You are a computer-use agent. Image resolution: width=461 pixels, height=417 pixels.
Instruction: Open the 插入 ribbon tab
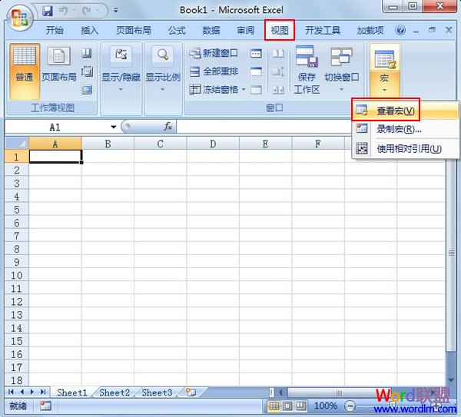[90, 30]
